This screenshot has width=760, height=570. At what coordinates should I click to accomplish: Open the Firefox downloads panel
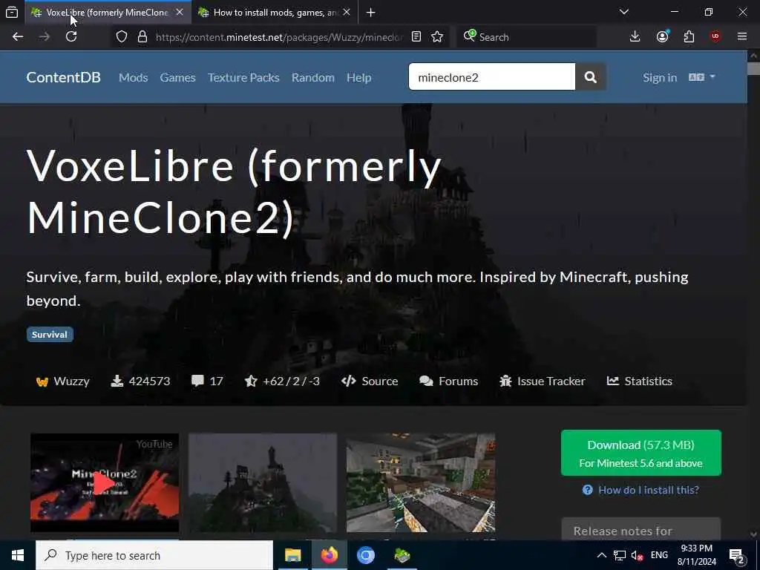tap(635, 37)
